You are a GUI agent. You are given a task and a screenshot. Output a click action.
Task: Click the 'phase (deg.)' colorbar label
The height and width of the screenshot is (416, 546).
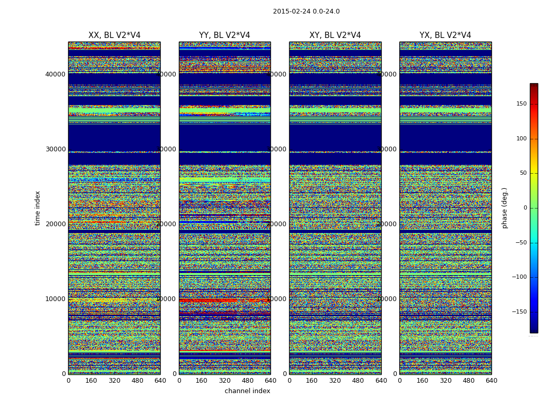pyautogui.click(x=504, y=208)
